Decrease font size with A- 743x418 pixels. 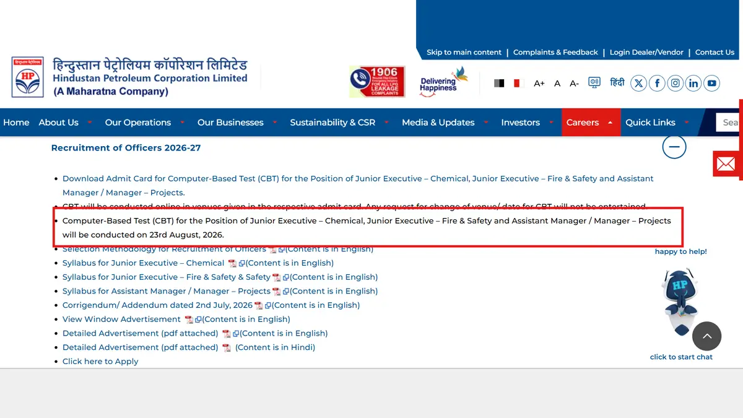575,83
